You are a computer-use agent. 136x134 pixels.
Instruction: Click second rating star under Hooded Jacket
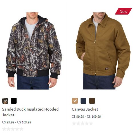[x=9, y=129]
